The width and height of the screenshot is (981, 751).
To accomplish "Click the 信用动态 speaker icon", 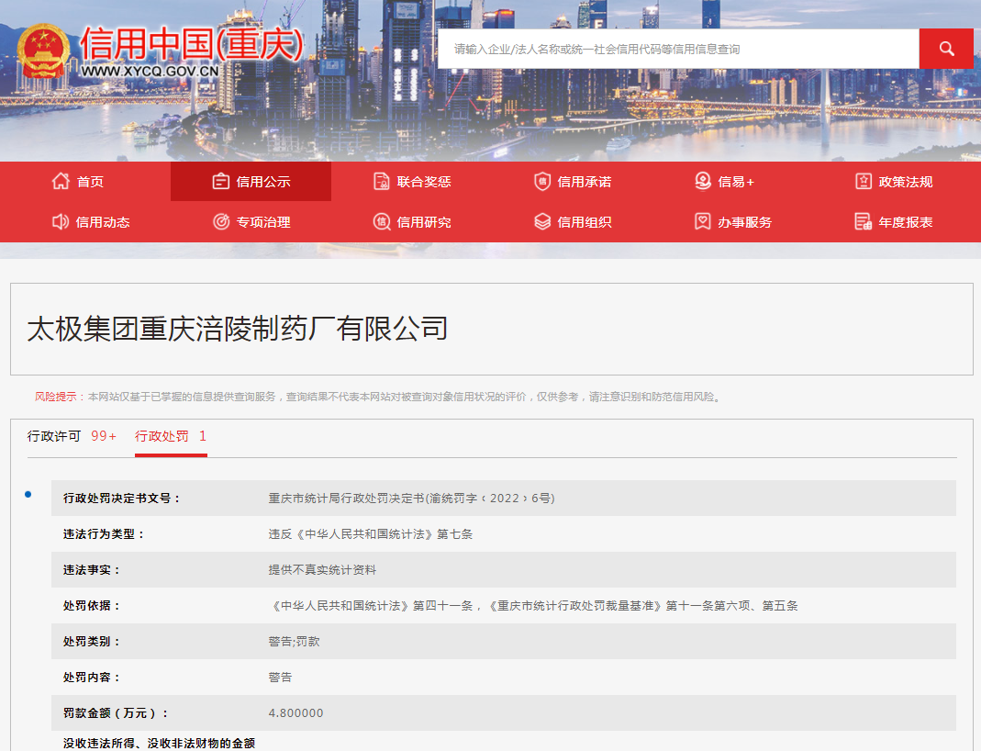I will coord(60,221).
